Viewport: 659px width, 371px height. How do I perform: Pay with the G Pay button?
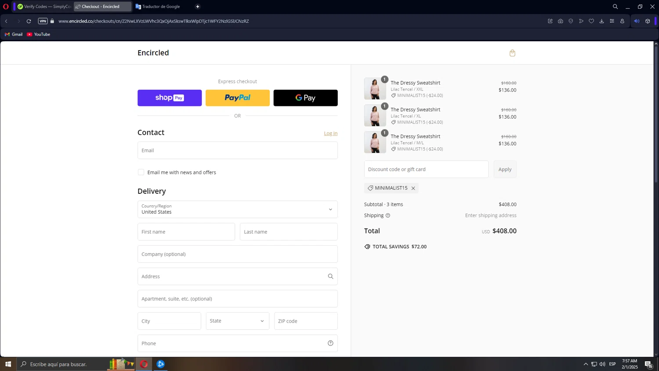306,98
